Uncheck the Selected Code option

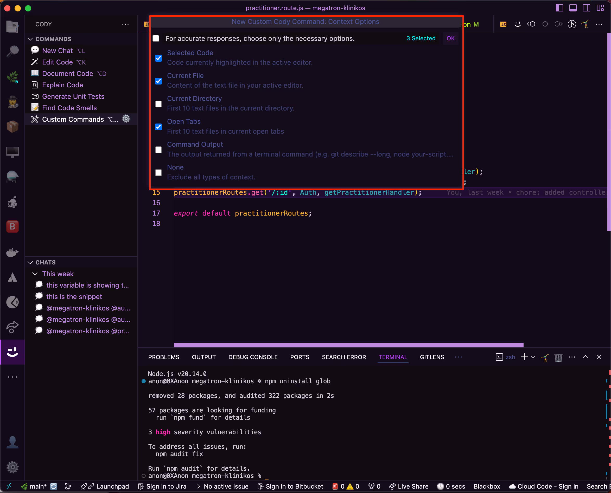pos(158,58)
